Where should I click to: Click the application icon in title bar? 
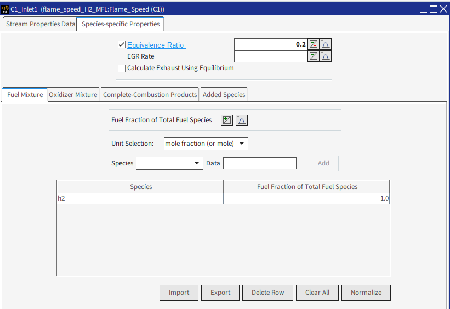(x=5, y=9)
